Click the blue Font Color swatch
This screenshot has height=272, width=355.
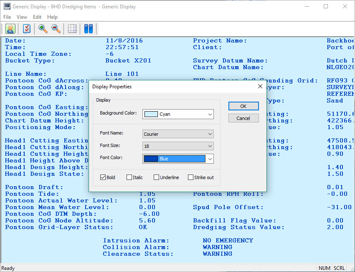pyautogui.click(x=151, y=159)
